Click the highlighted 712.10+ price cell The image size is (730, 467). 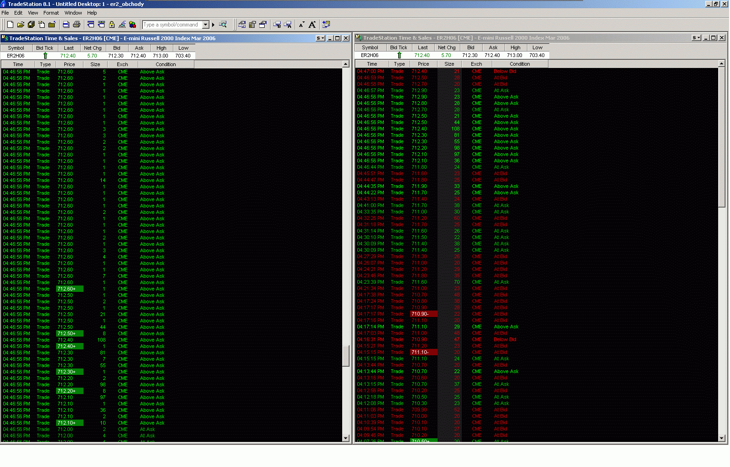(x=70, y=423)
